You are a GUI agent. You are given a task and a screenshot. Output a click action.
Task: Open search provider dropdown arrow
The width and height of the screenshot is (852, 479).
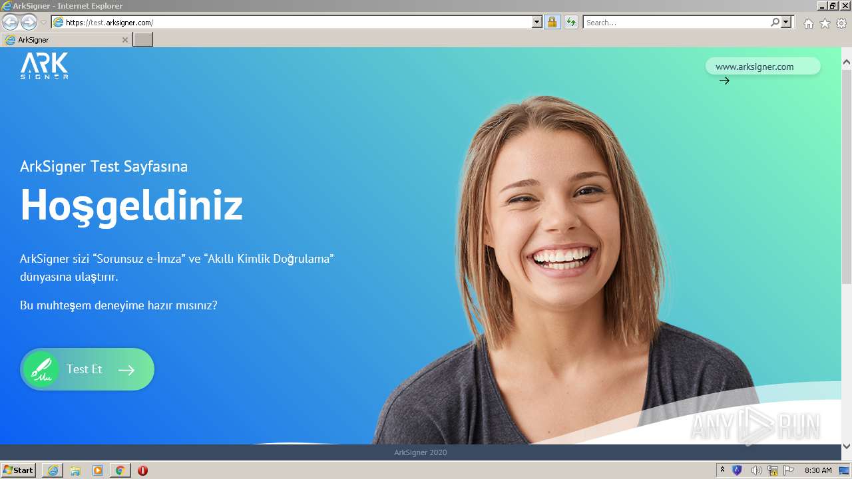786,22
